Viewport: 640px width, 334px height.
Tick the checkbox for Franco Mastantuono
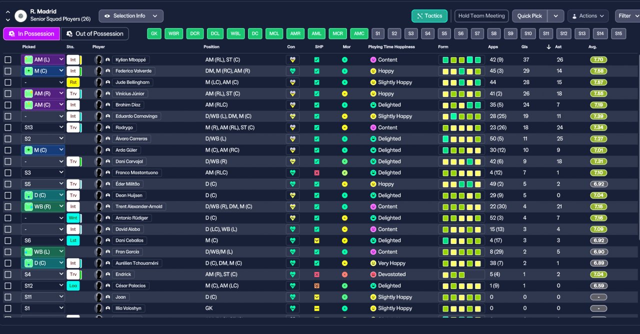pyautogui.click(x=8, y=172)
